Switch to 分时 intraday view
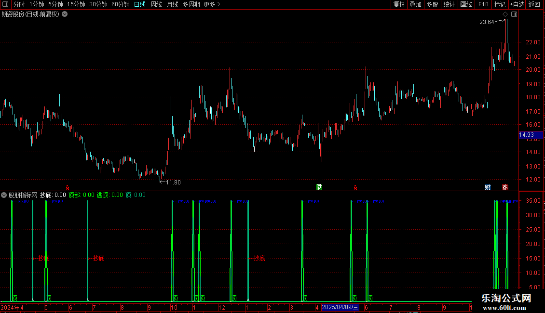Screen dimensions: 545x313 19,4
